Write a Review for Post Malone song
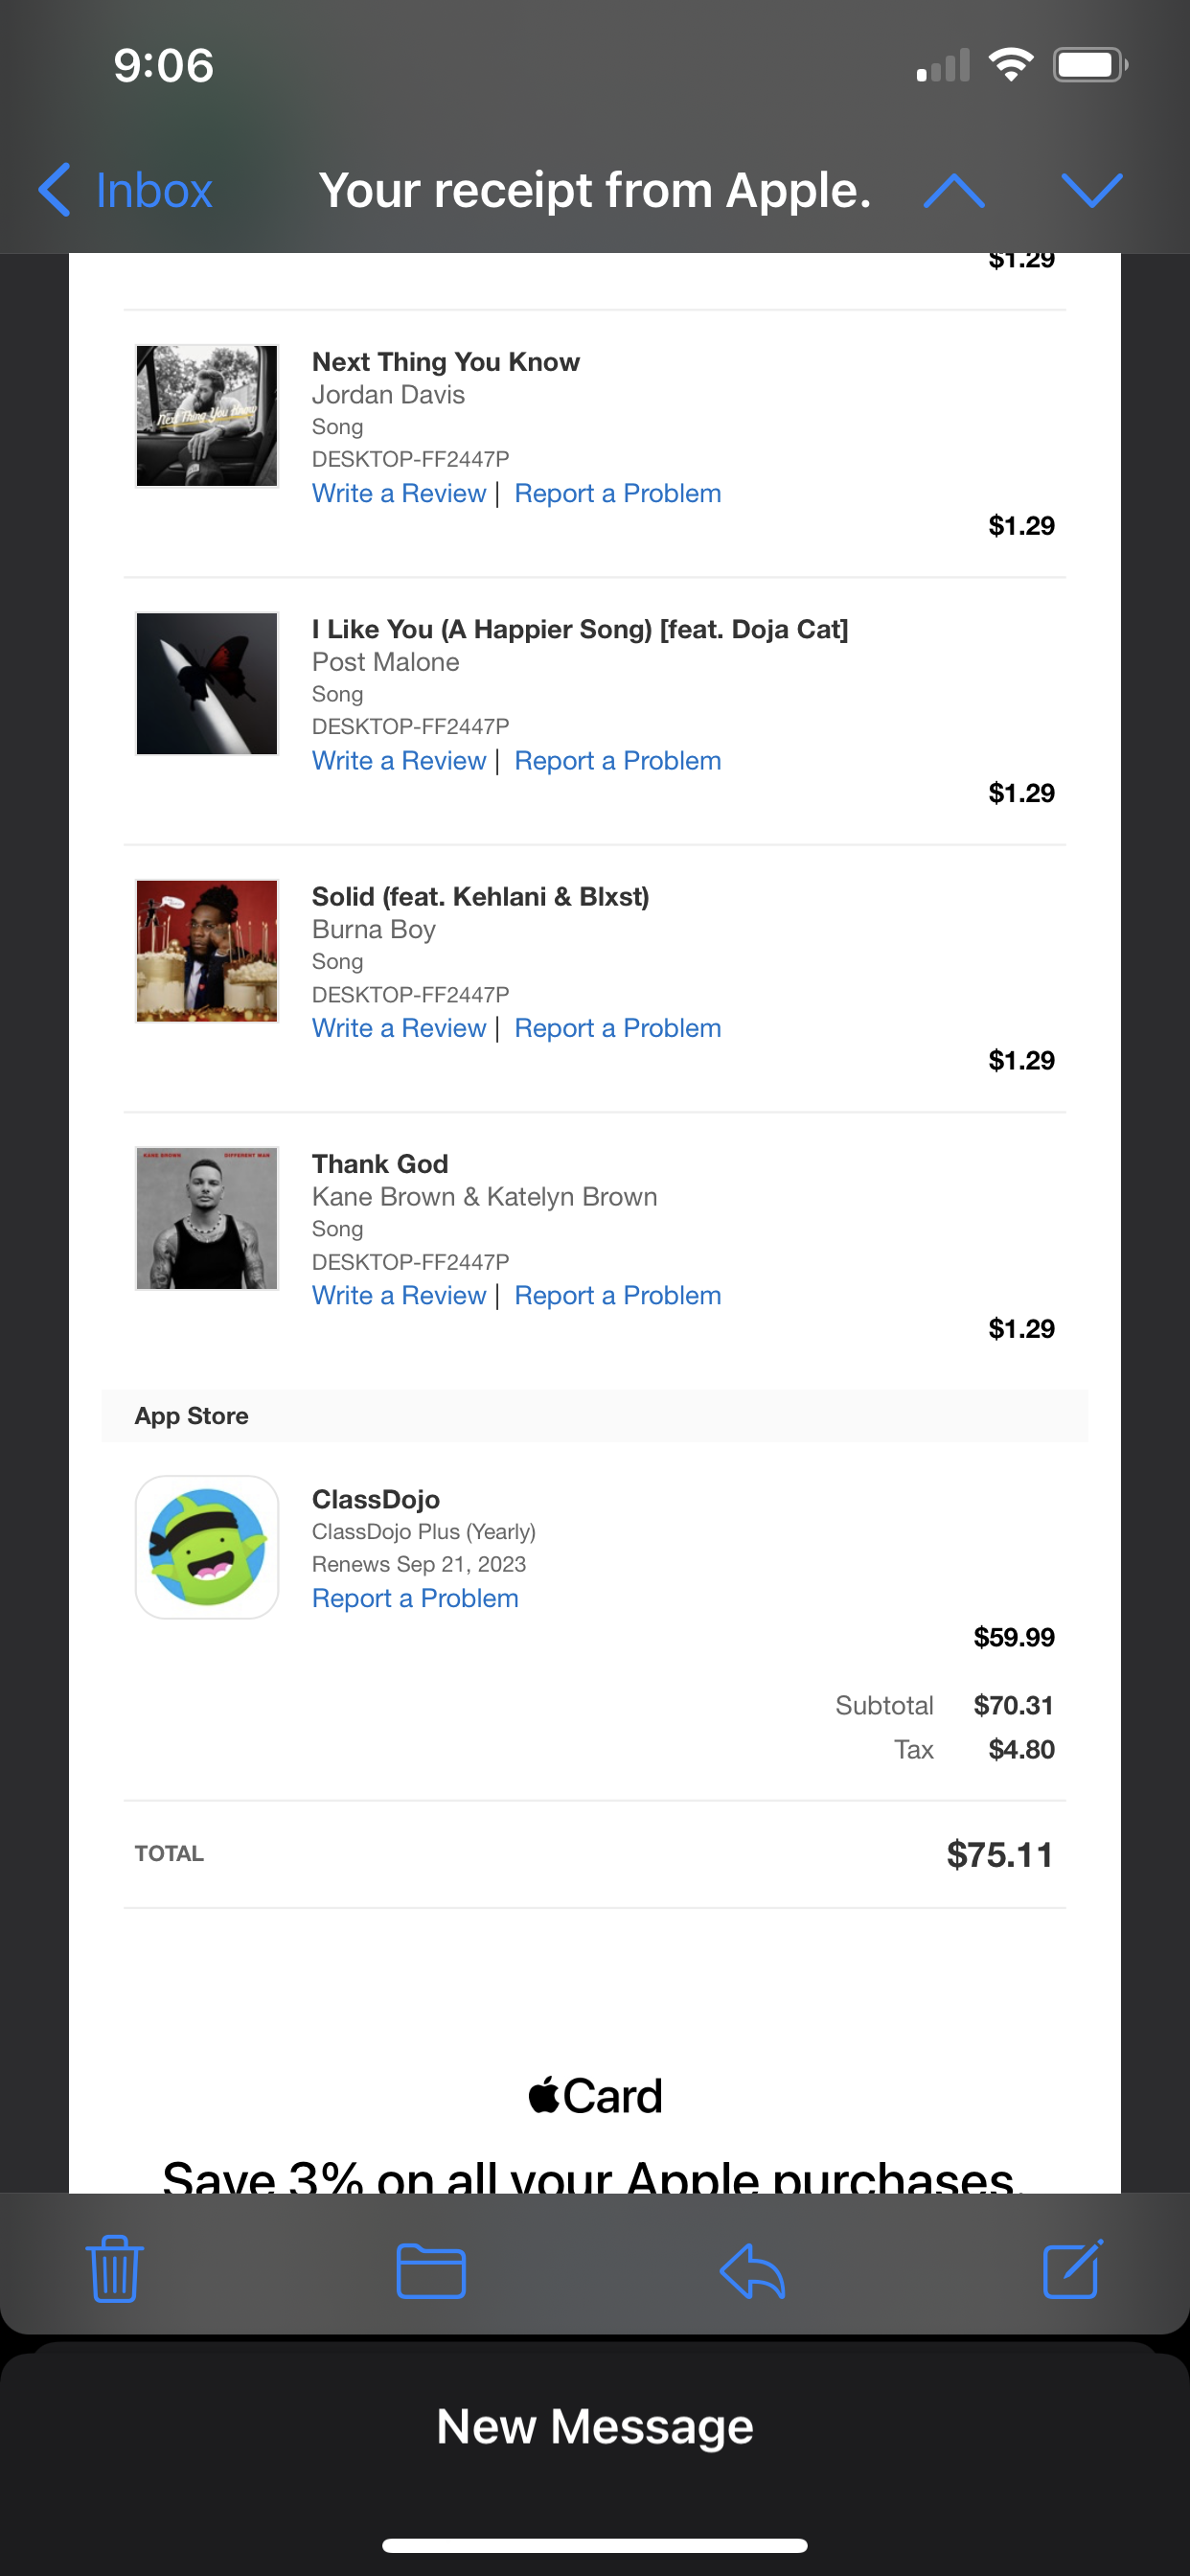The height and width of the screenshot is (2576, 1190). [x=399, y=761]
